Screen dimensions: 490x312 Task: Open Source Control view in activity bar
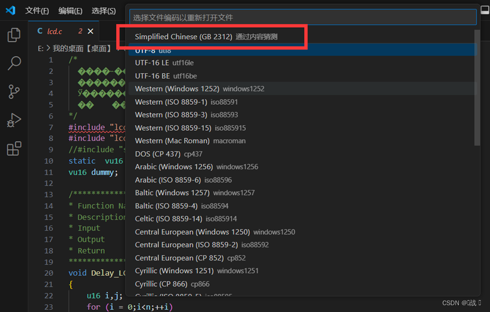click(x=14, y=92)
